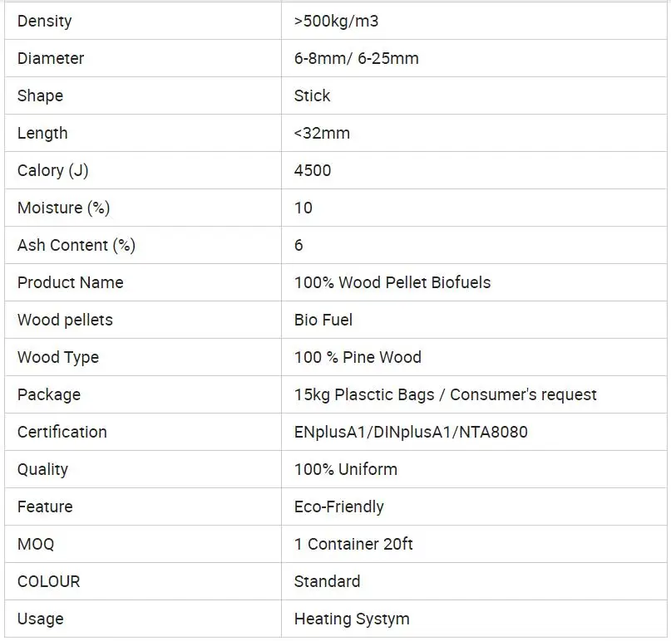Click the Density label cell
This screenshot has width=671, height=641.
coord(44,21)
